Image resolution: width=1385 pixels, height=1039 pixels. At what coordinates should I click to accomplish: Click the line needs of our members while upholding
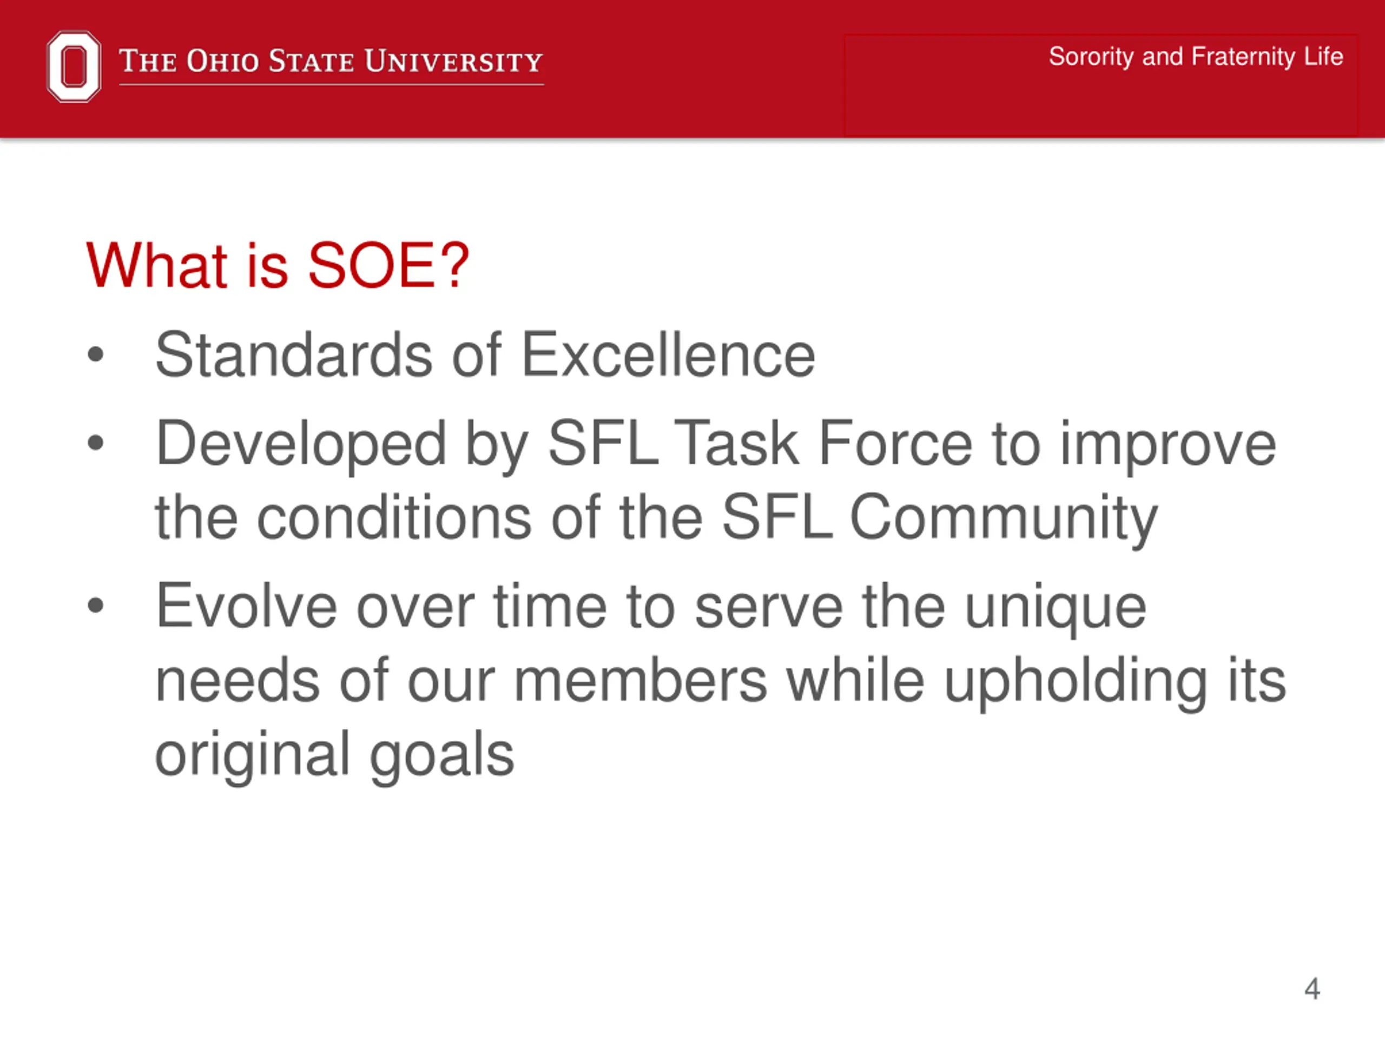pos(721,681)
